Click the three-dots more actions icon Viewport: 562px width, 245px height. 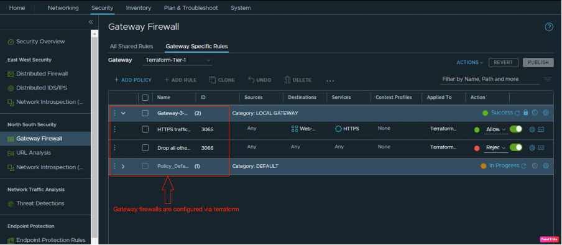pos(330,81)
